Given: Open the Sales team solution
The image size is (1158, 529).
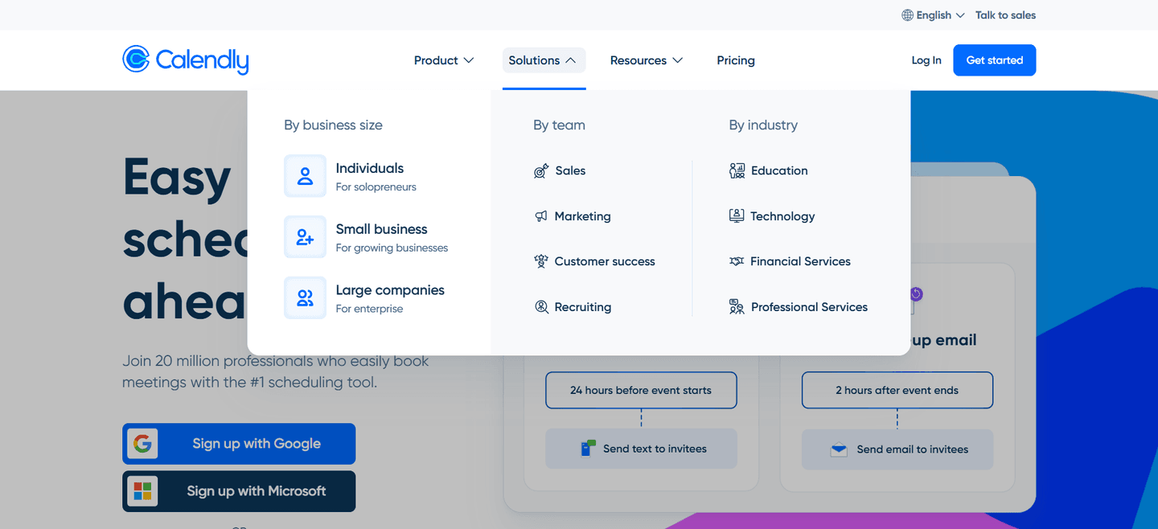Looking at the screenshot, I should 561,170.
